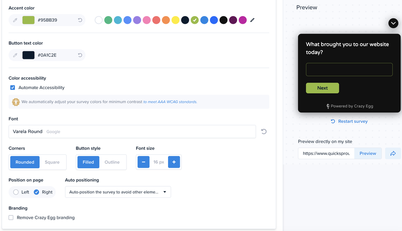Pick the pink color swatch

pyautogui.click(x=147, y=20)
